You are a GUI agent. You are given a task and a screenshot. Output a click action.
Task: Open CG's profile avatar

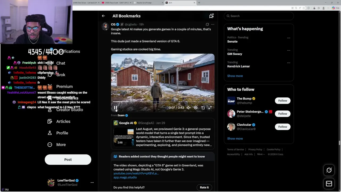pos(105,26)
